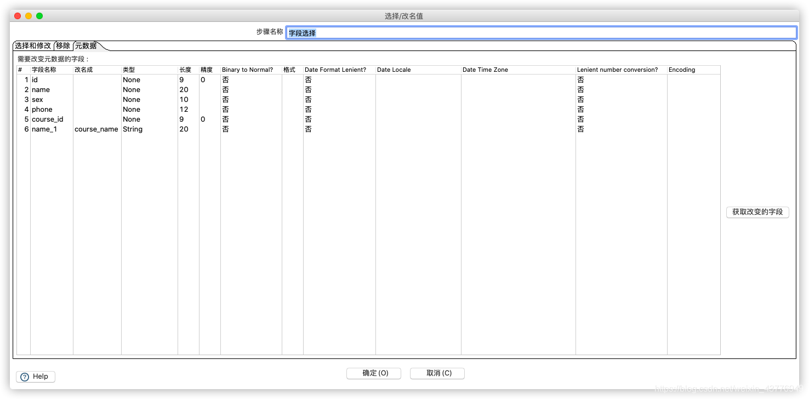Select the field name cell 'course_id'
The width and height of the screenshot is (809, 399).
[x=52, y=119]
